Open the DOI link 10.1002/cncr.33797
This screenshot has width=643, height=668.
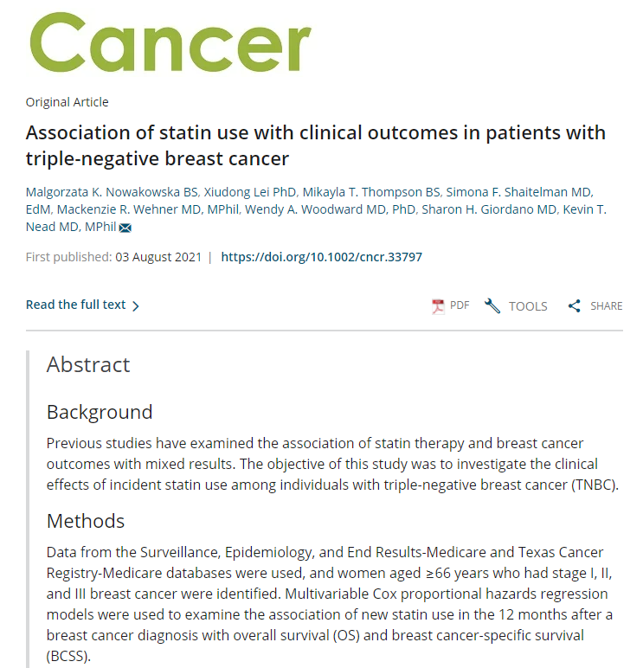322,257
